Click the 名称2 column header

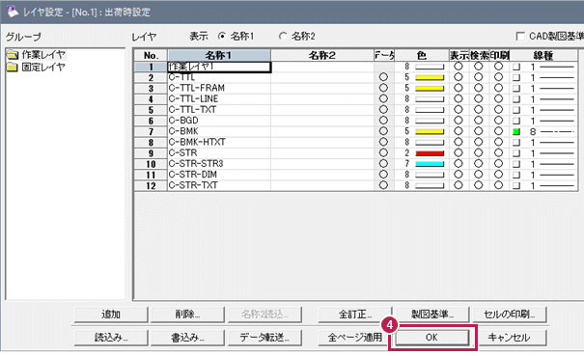click(322, 56)
